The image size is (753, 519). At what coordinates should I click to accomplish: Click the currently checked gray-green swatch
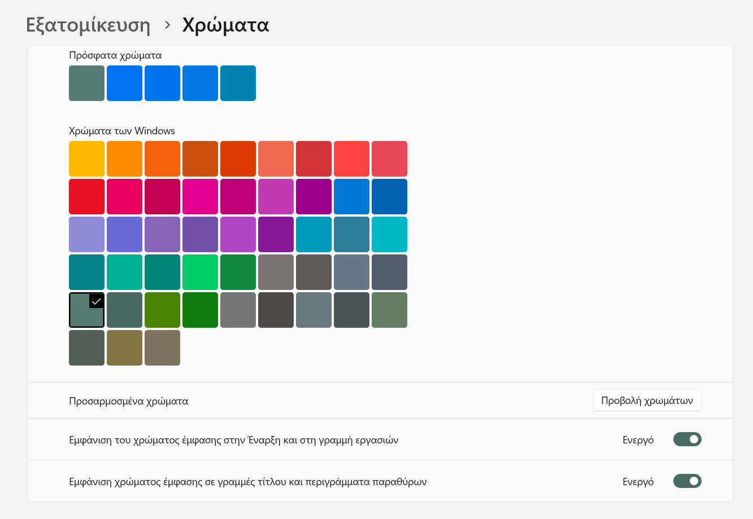tap(86, 310)
